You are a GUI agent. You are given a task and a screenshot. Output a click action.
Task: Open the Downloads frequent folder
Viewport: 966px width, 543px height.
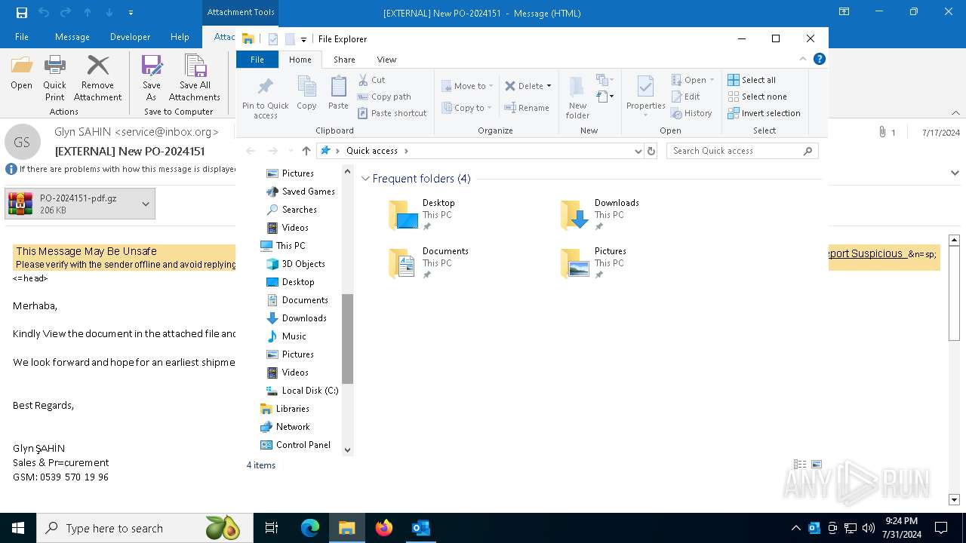[x=601, y=215]
